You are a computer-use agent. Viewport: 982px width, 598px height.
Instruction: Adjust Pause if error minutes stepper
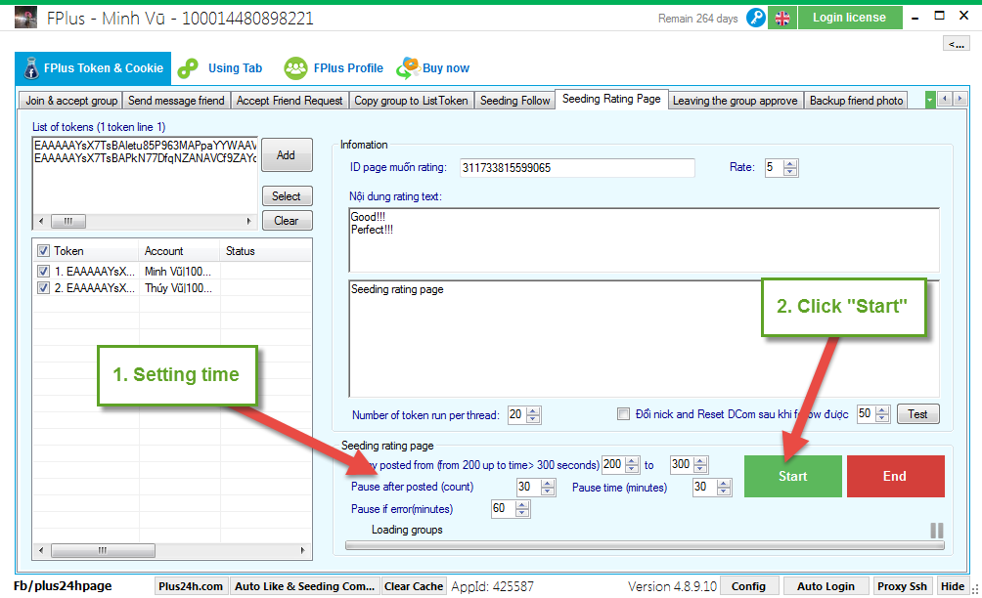point(522,509)
